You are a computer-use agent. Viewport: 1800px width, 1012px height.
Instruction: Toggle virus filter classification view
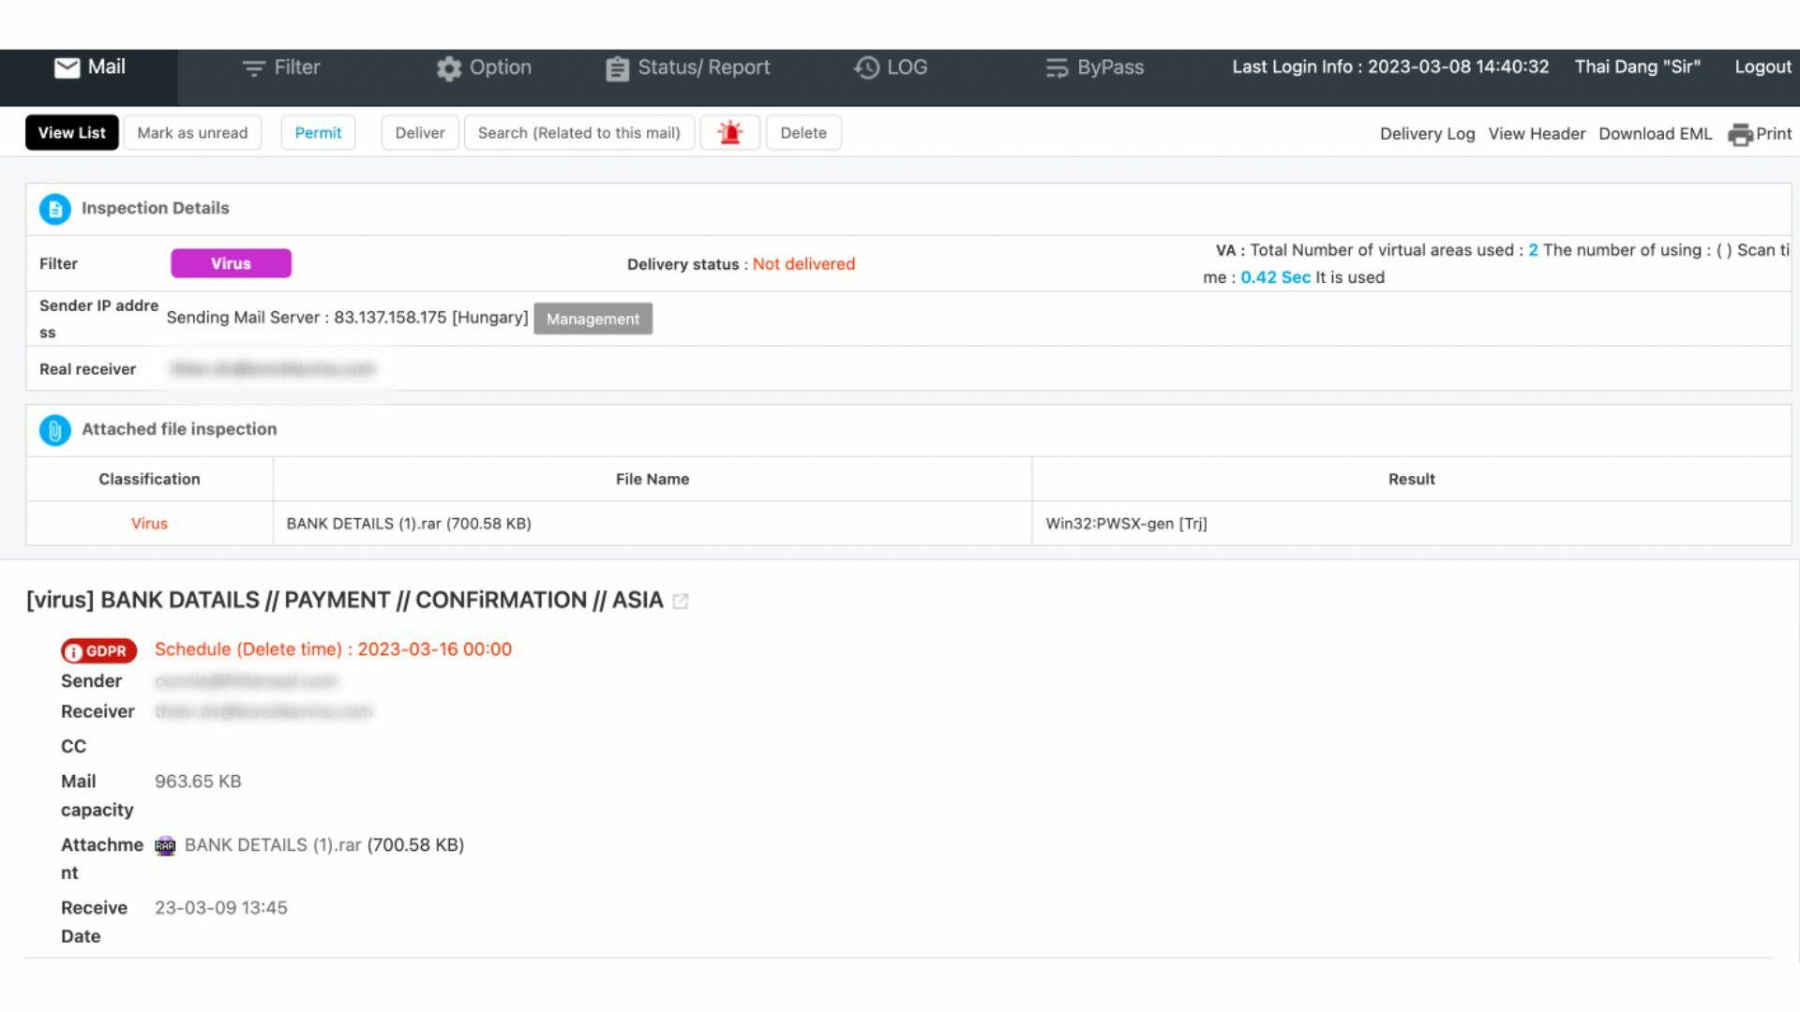tap(230, 263)
